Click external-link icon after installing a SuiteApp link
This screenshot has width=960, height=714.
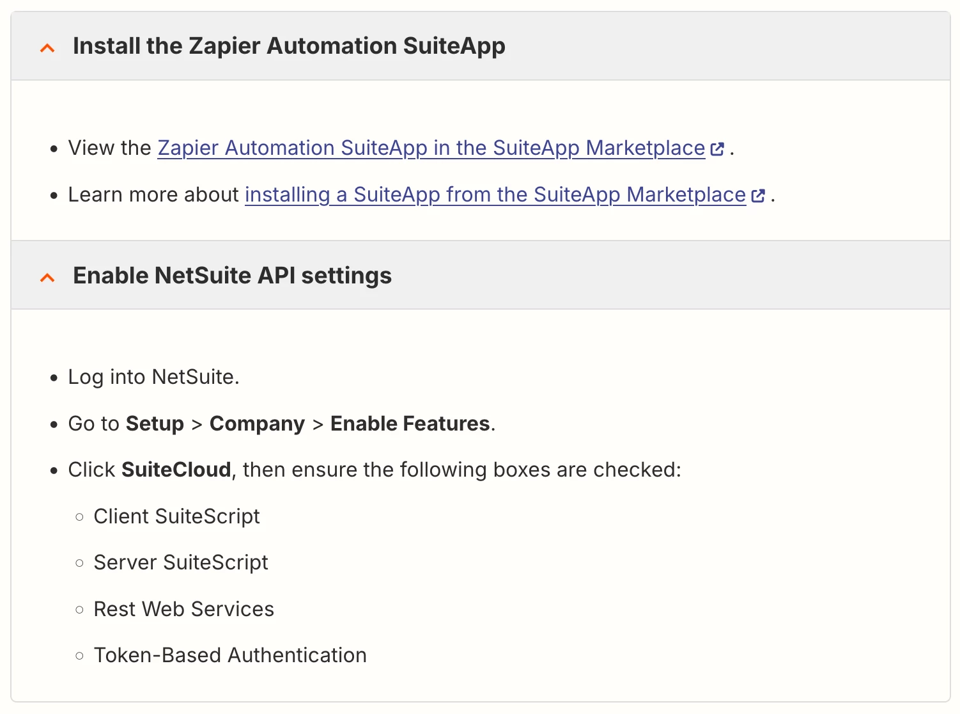point(758,196)
